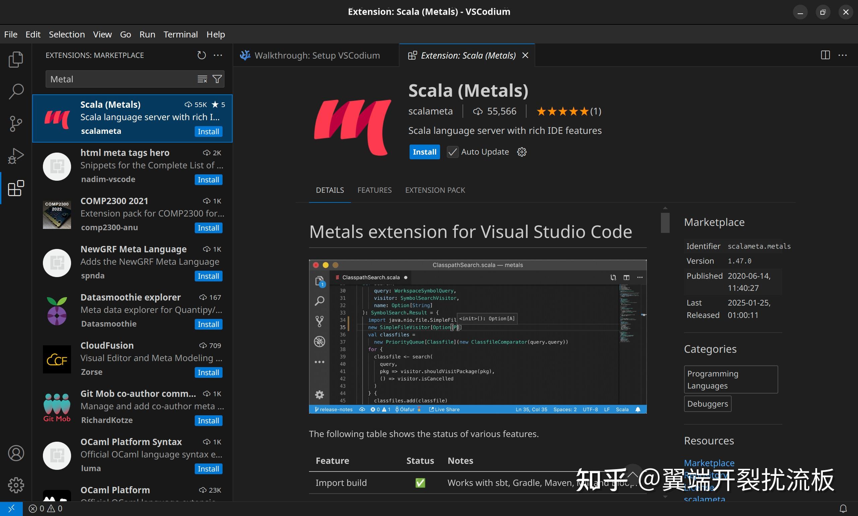Collapse the feature table with the chevron button
This screenshot has width=858, height=516.
pos(633,475)
